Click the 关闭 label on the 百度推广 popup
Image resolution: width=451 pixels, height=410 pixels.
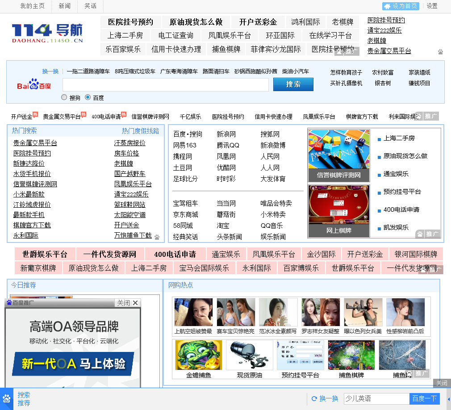click(x=123, y=303)
